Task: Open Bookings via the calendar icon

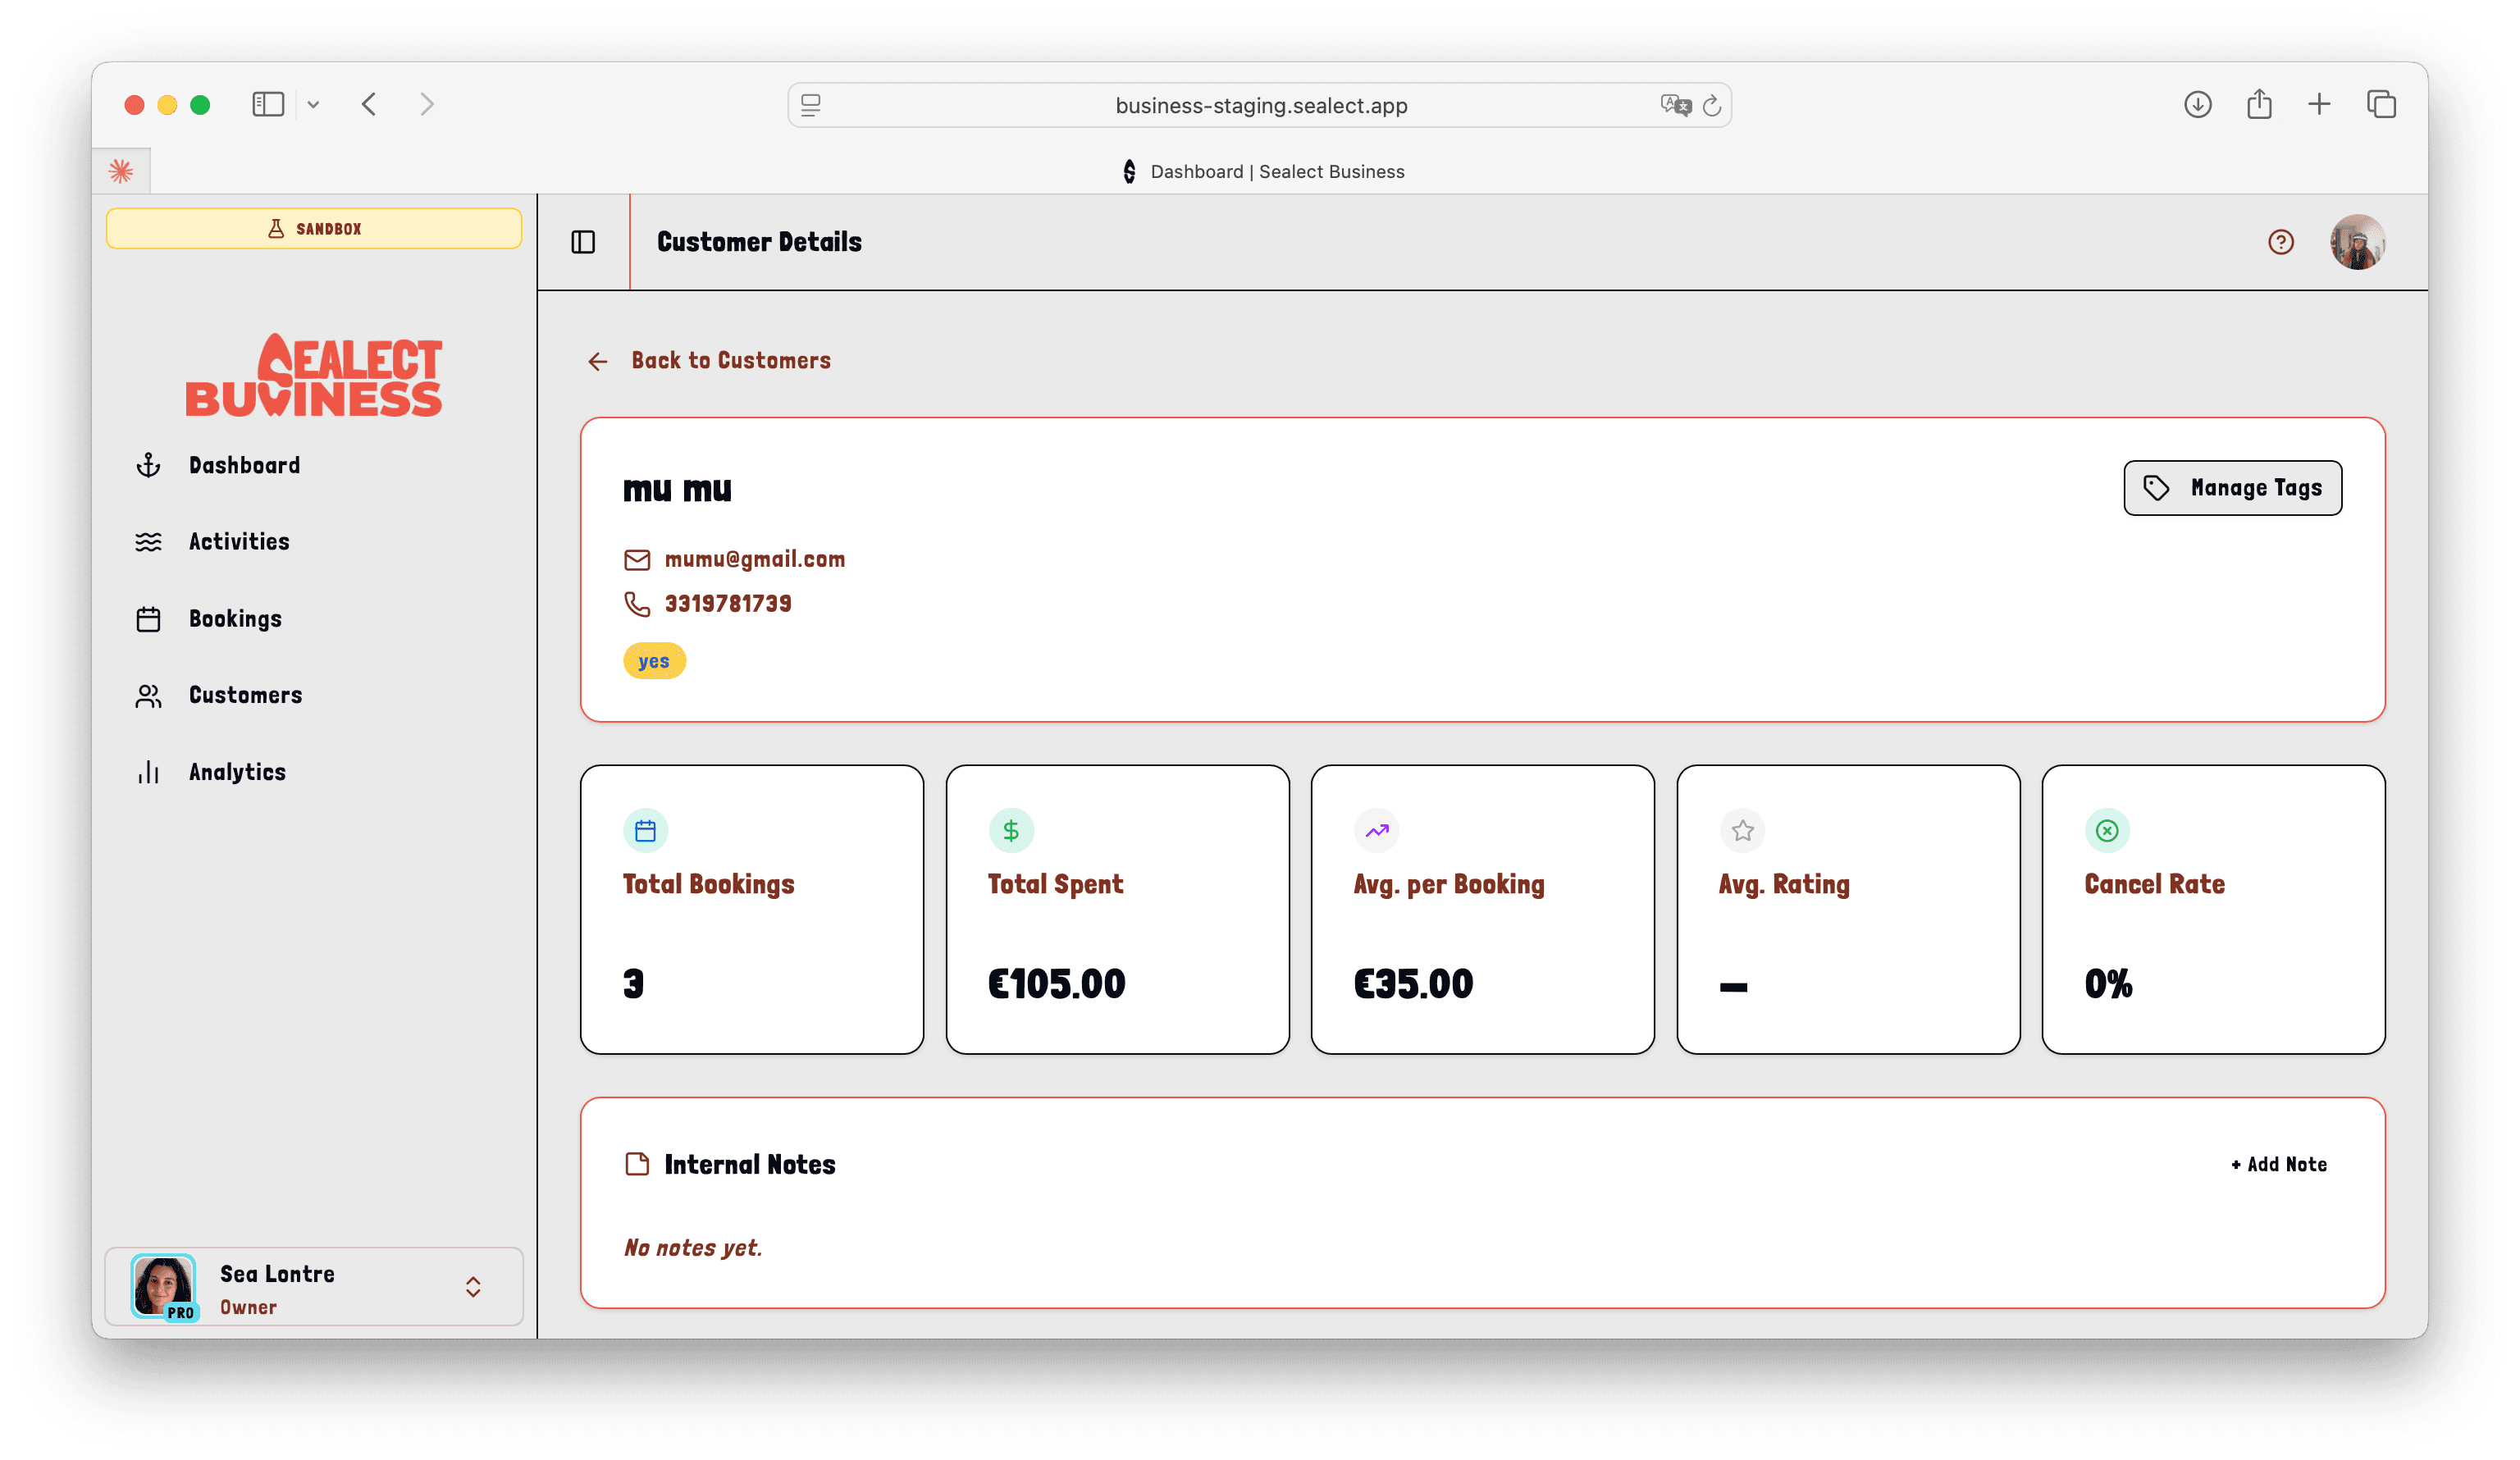Action: 148,618
